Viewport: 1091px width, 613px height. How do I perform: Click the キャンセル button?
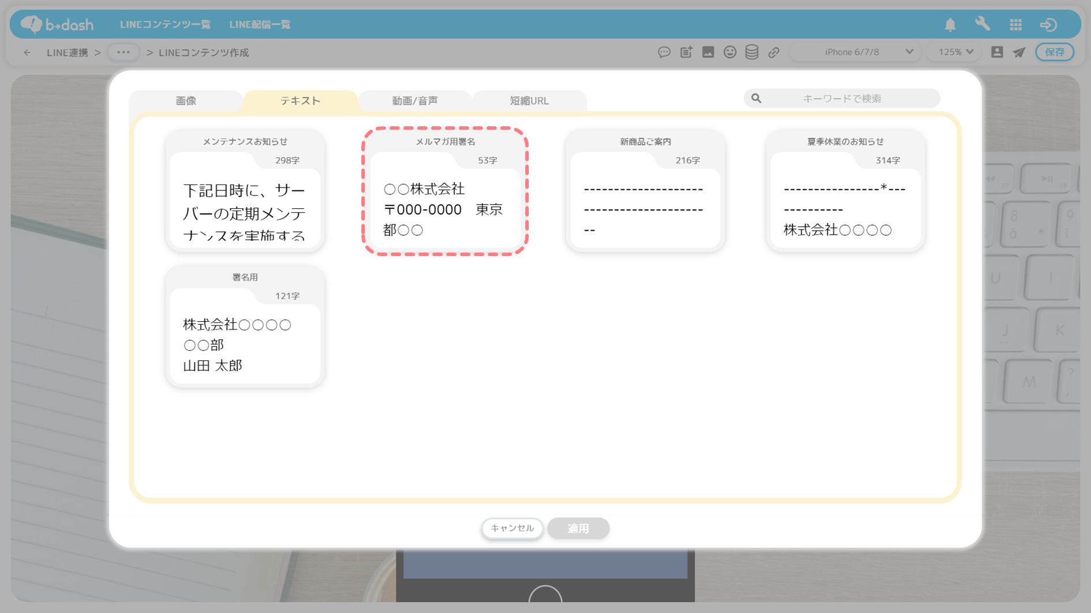512,528
